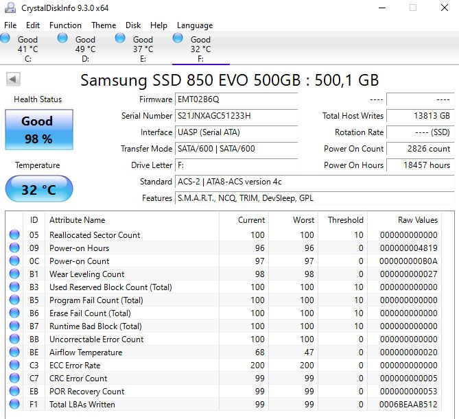The height and width of the screenshot is (419, 459).
Task: Click the CrystalDiskInfo app icon in title bar
Action: click(x=10, y=8)
